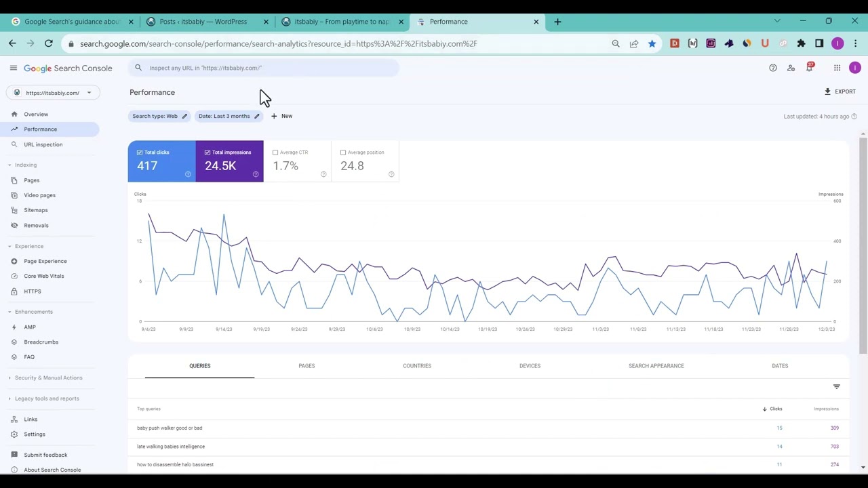
Task: Uncheck the Total clicks checkbox
Action: coord(140,152)
